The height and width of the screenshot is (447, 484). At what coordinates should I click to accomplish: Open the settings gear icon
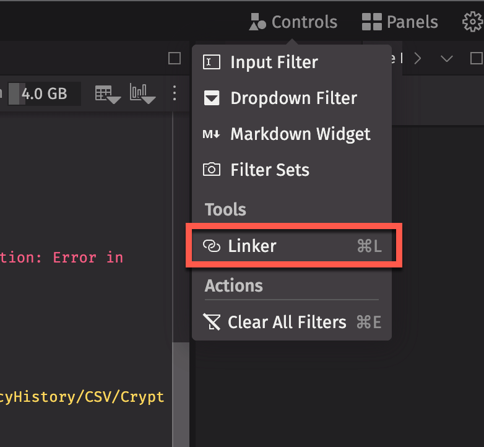click(x=472, y=22)
